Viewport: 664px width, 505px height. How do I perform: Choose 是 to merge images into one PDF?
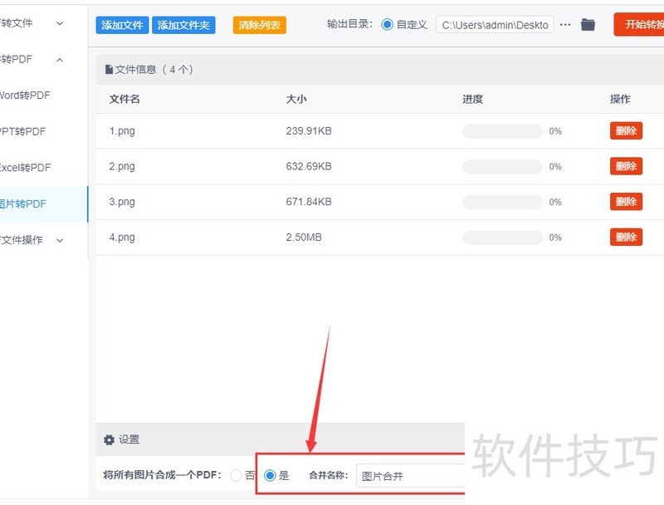(270, 476)
